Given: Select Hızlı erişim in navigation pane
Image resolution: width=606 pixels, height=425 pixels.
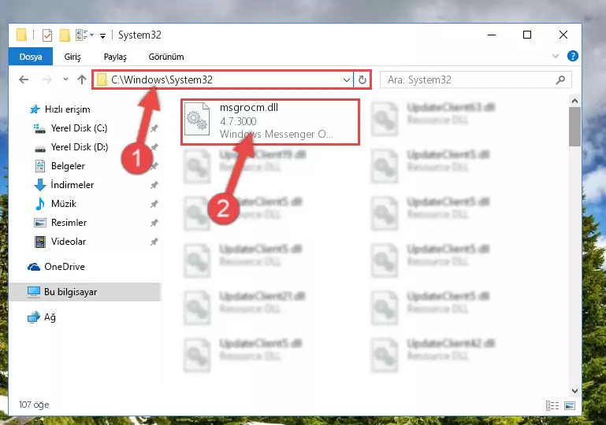Looking at the screenshot, I should click(x=67, y=109).
